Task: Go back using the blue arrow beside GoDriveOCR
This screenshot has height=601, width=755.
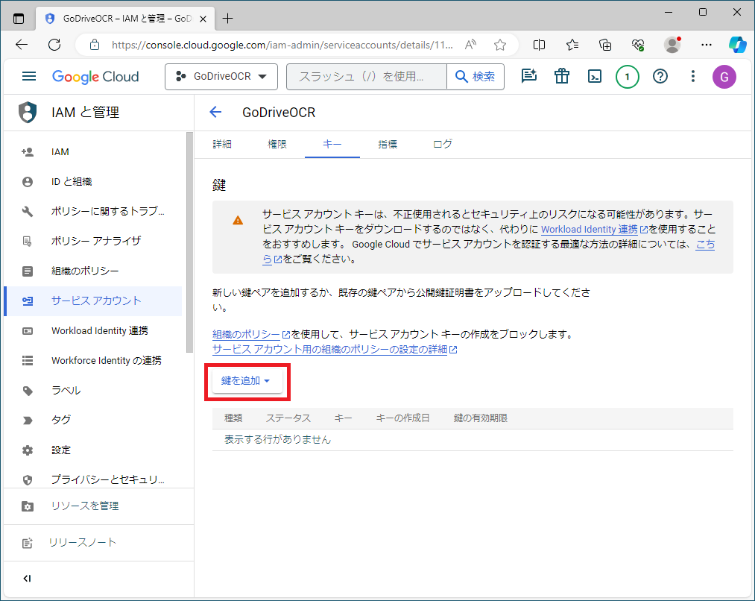Action: tap(215, 112)
